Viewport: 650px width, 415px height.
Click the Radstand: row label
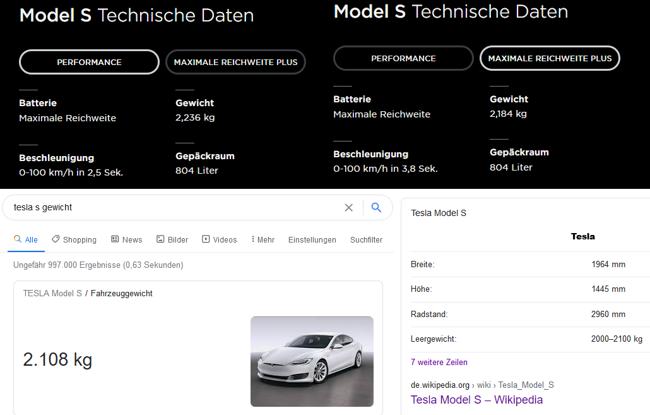429,314
